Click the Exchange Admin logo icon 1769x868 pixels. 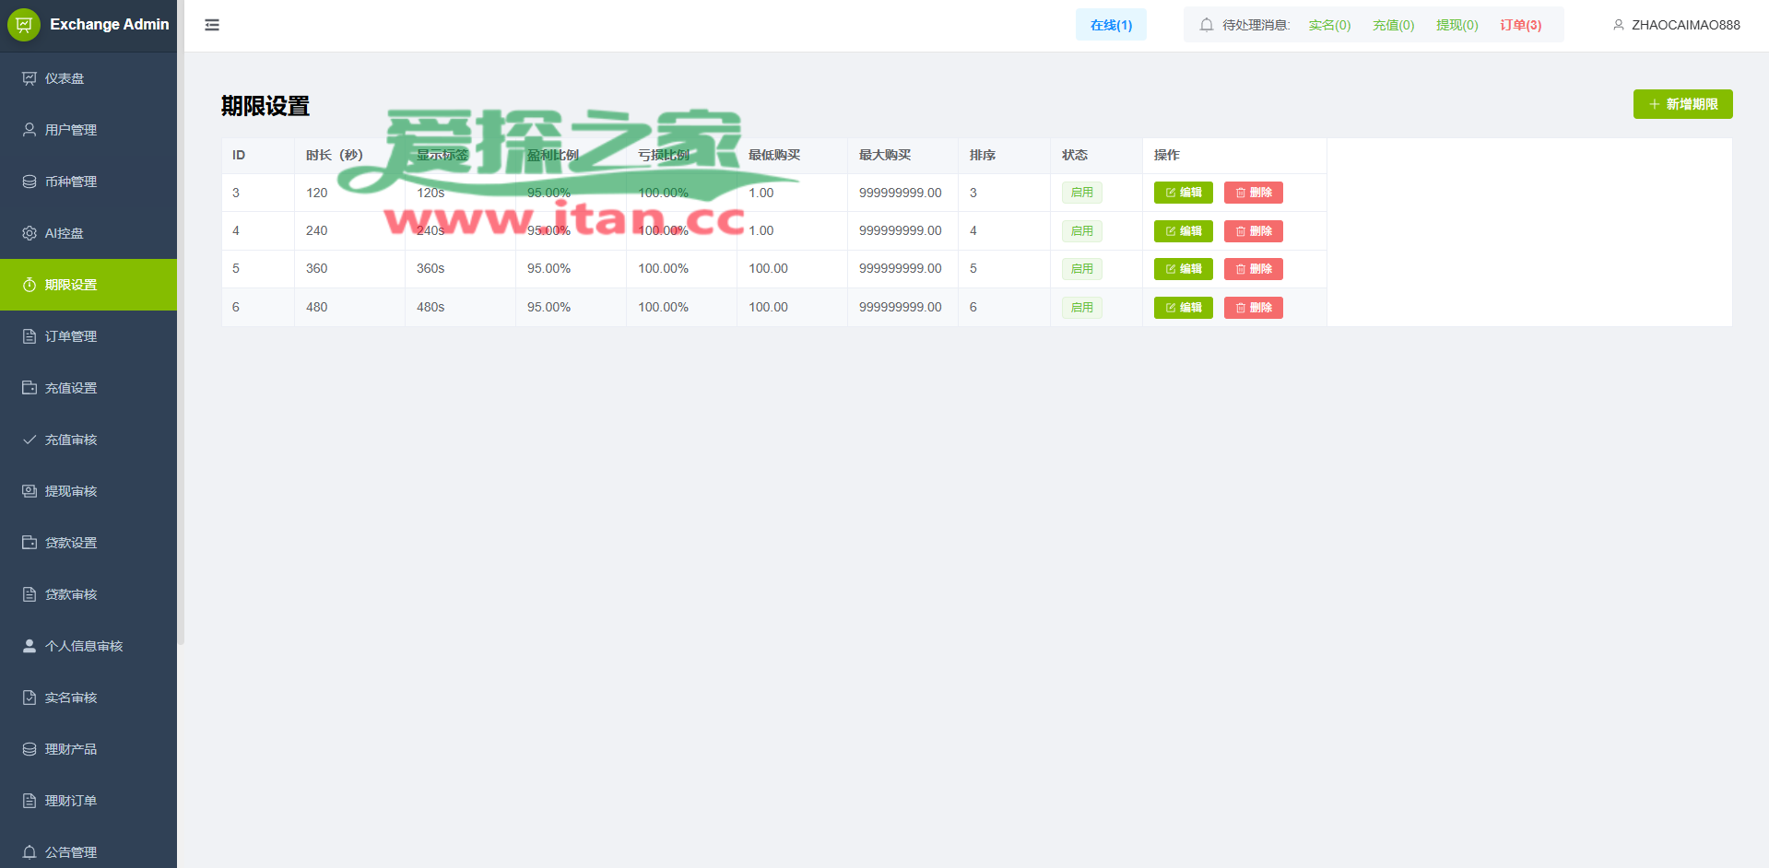pyautogui.click(x=24, y=25)
